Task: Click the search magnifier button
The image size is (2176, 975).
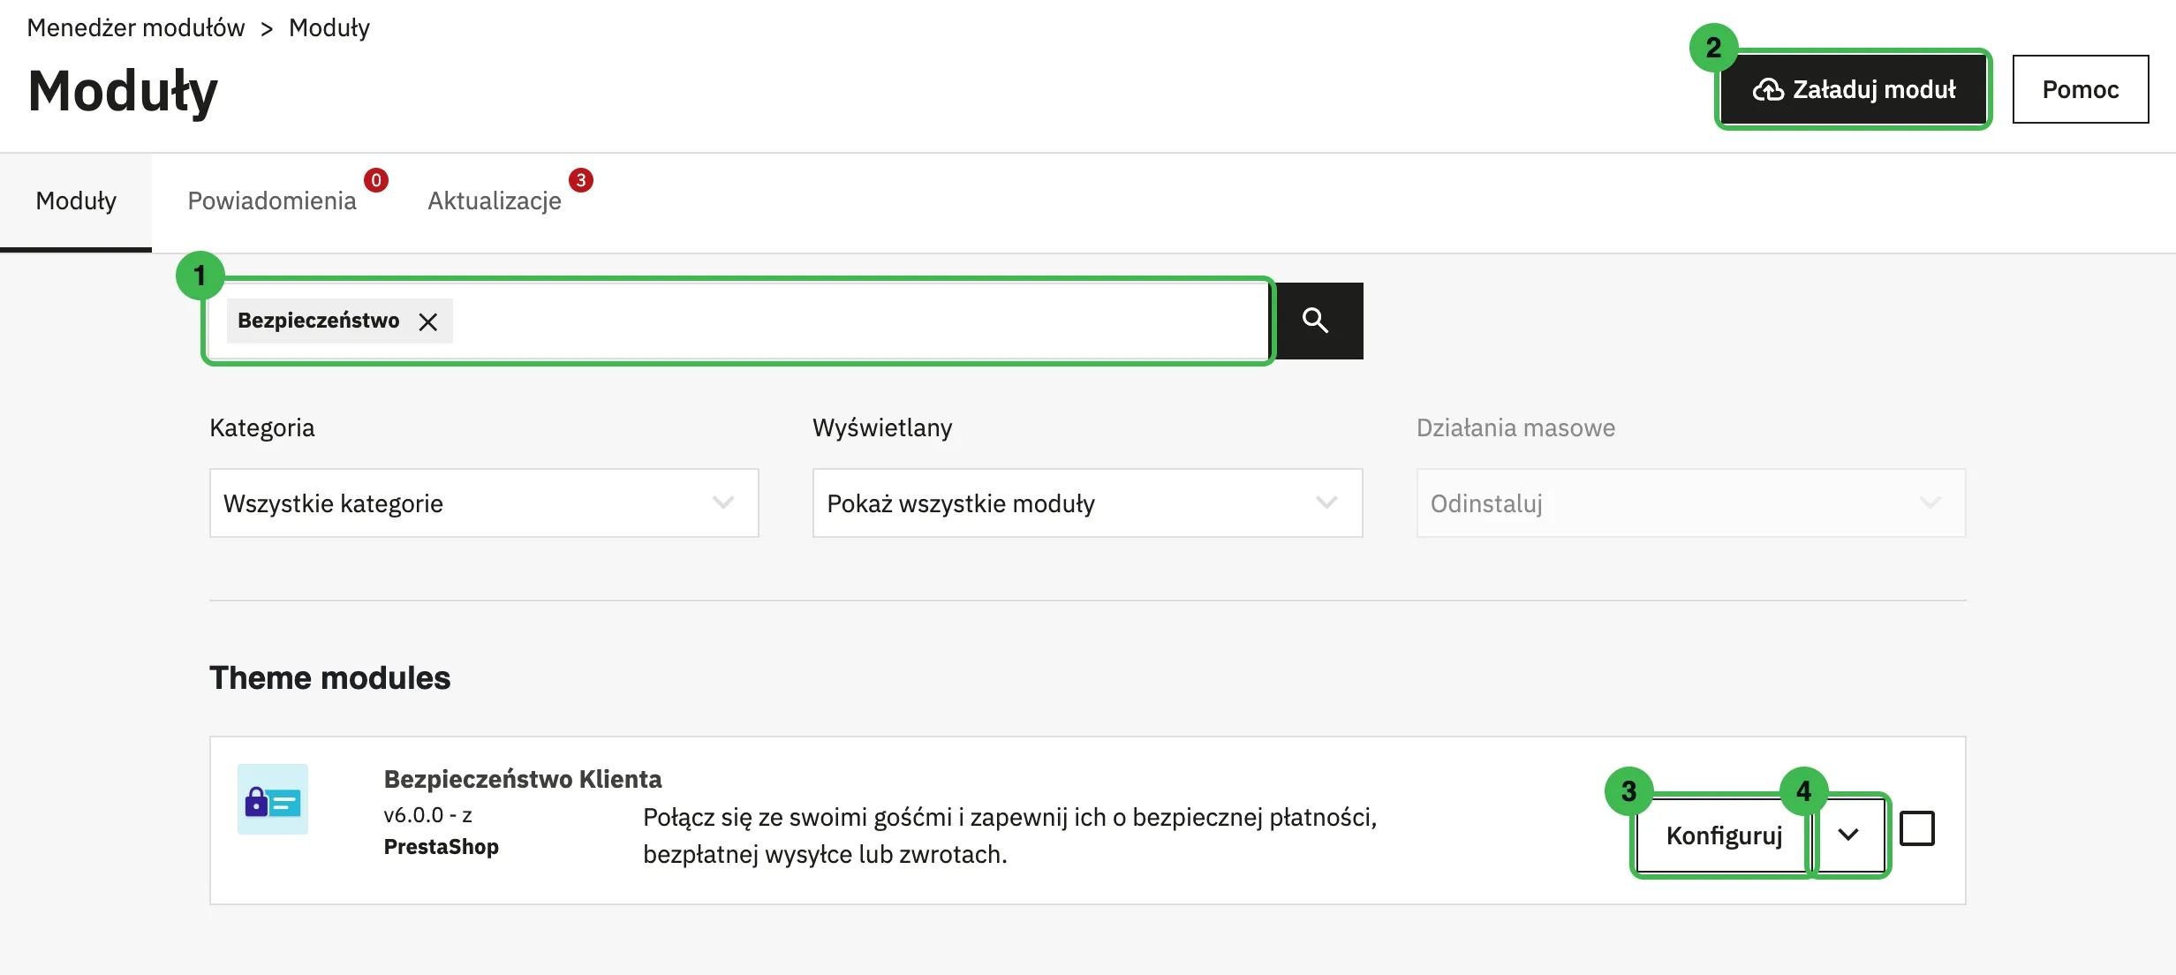Action: (x=1316, y=321)
